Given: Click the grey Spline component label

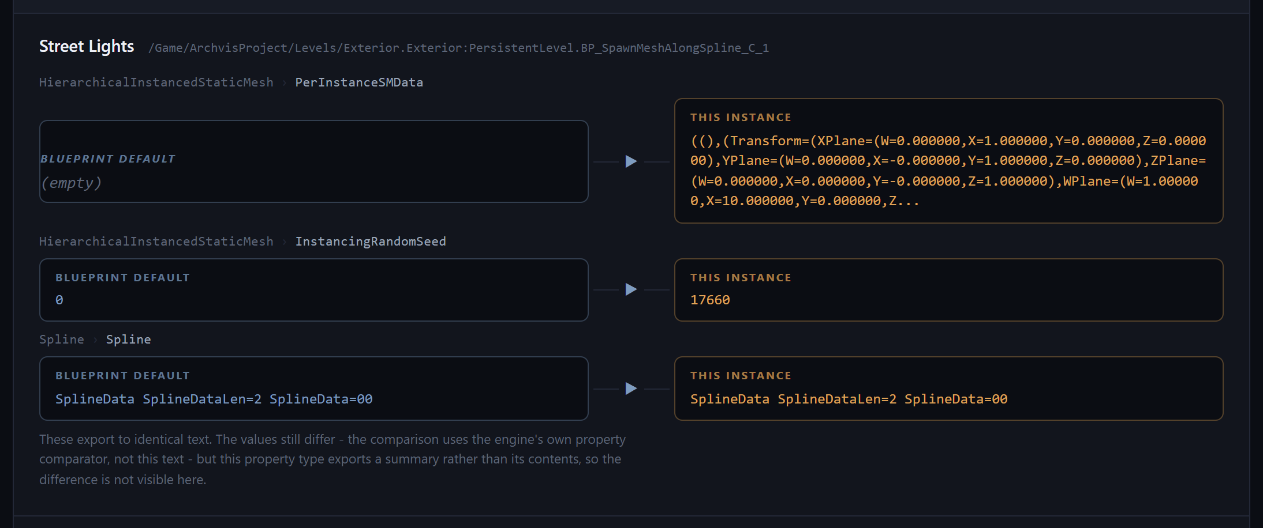Looking at the screenshot, I should click(62, 340).
